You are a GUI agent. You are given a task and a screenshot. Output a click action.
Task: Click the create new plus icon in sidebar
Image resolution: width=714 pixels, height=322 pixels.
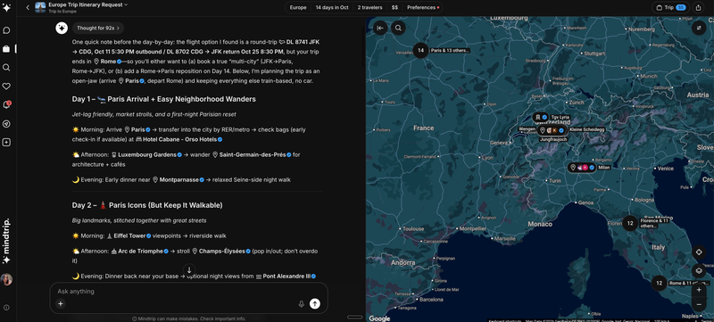pos(6,143)
